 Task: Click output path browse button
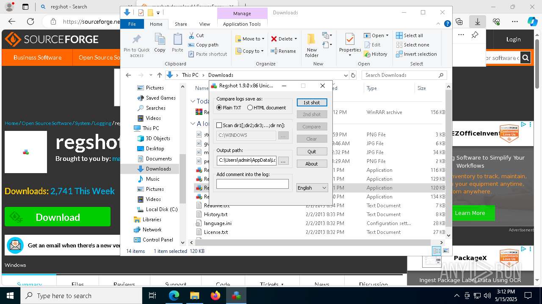tap(284, 161)
